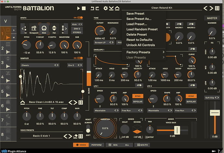Click the Macro 1 modulation icon

179,24
